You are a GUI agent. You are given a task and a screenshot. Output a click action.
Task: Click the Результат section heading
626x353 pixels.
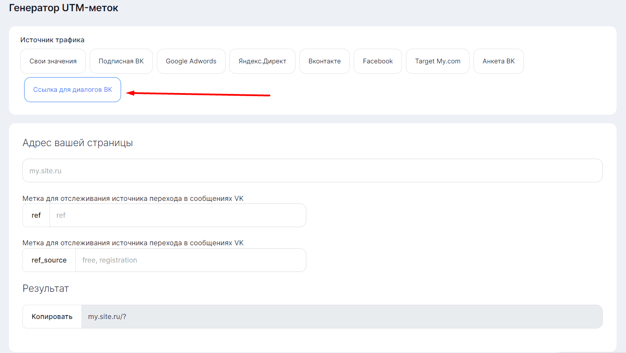pyautogui.click(x=45, y=289)
